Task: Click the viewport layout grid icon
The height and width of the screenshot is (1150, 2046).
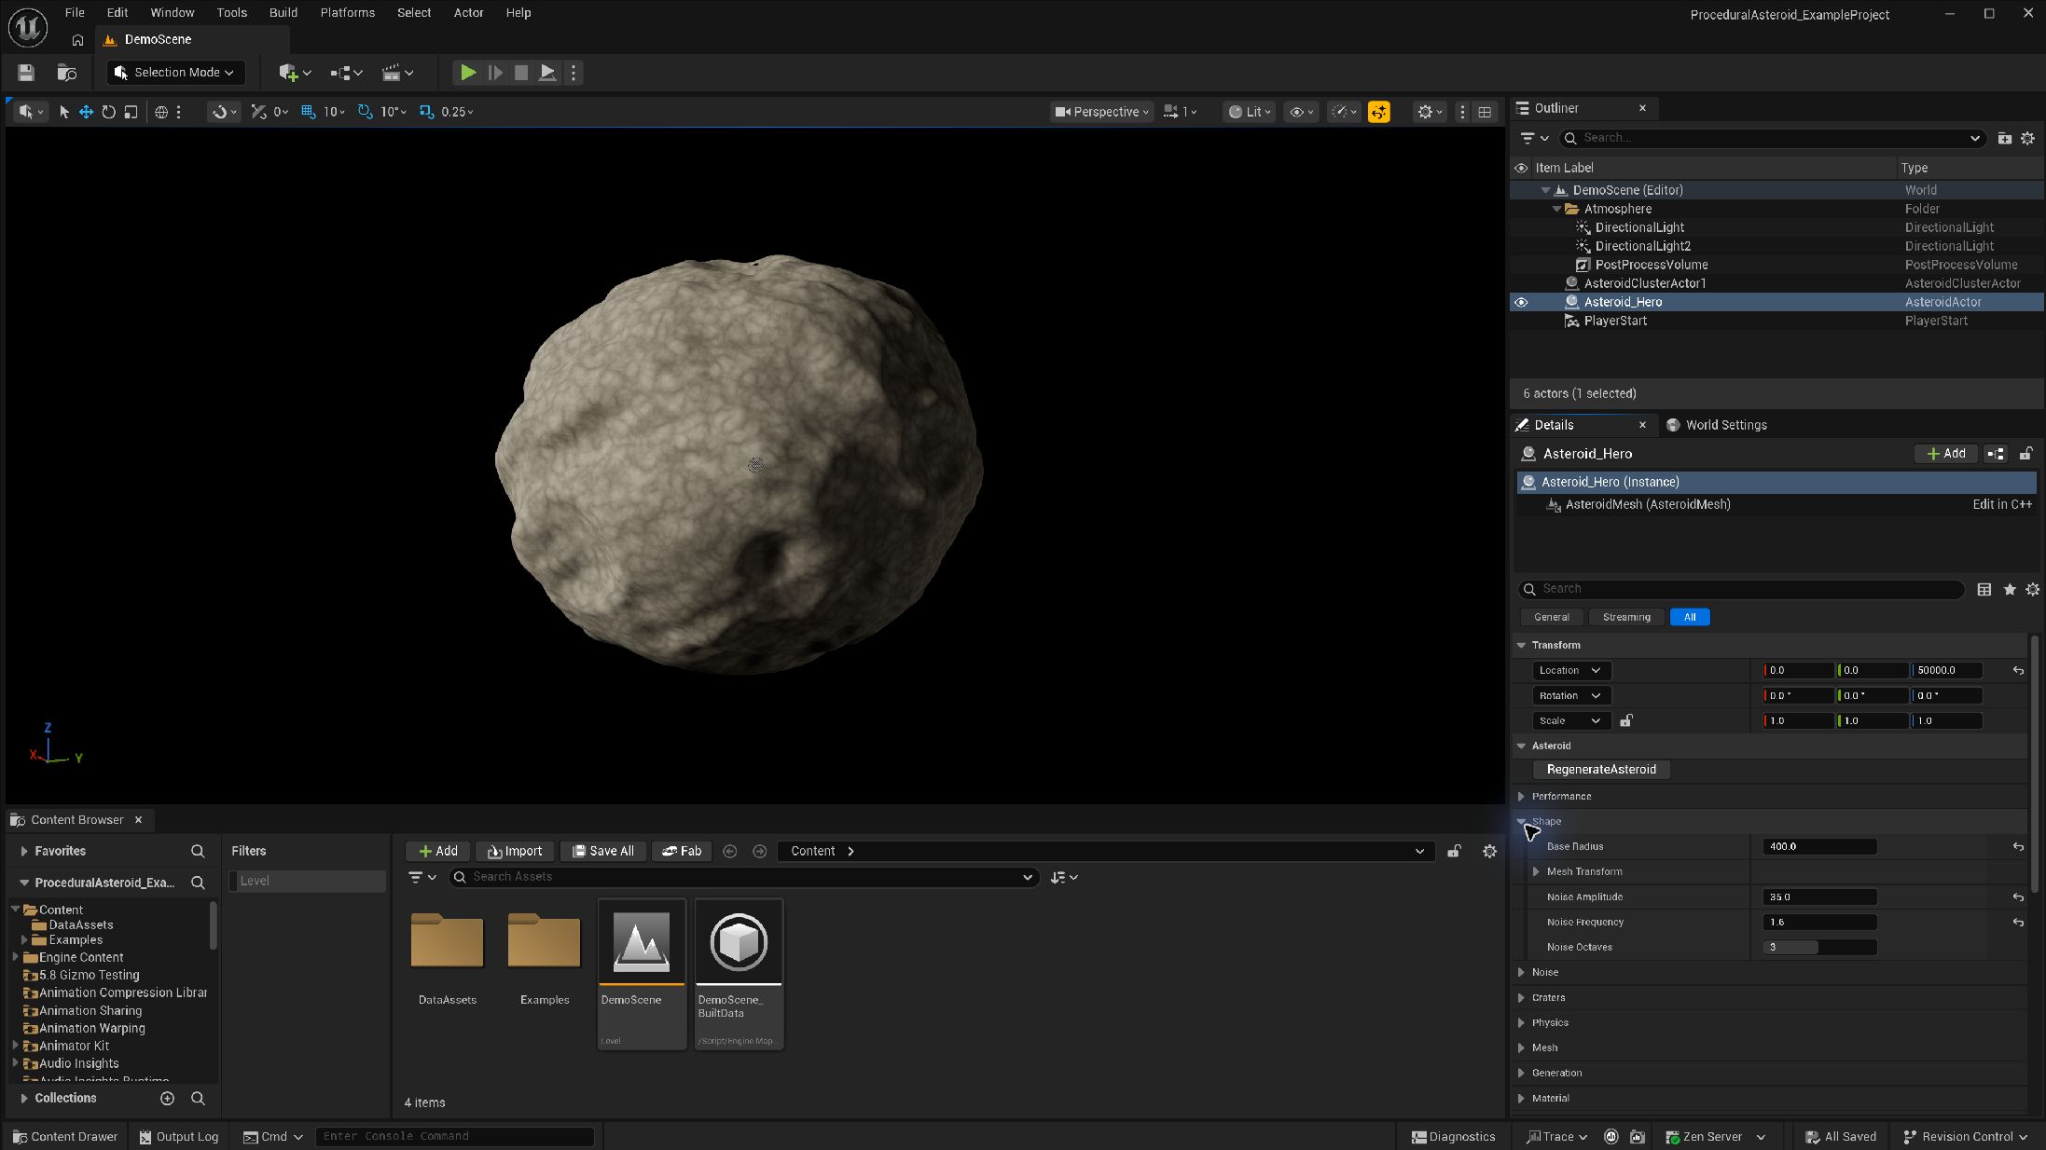Action: [x=1485, y=112]
